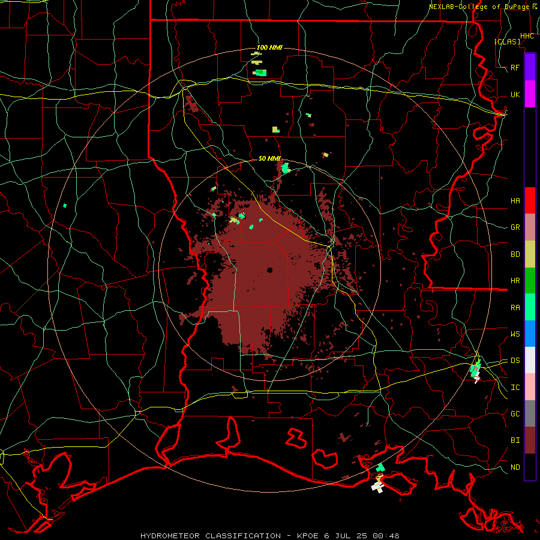Click the black radar site dot at center

click(269, 270)
